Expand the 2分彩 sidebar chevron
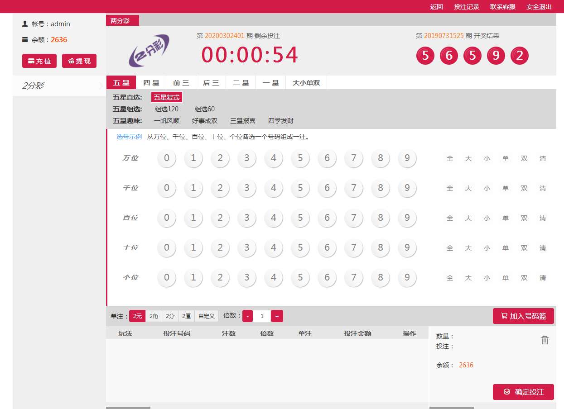 (101, 86)
